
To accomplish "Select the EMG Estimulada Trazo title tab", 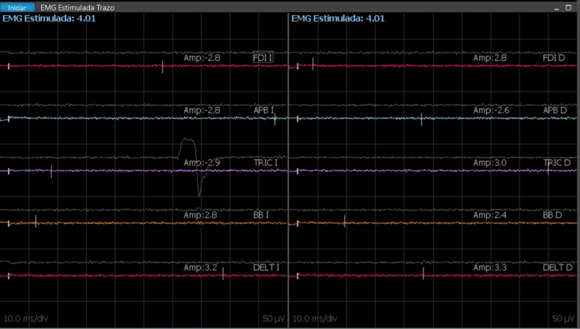I will pos(77,7).
